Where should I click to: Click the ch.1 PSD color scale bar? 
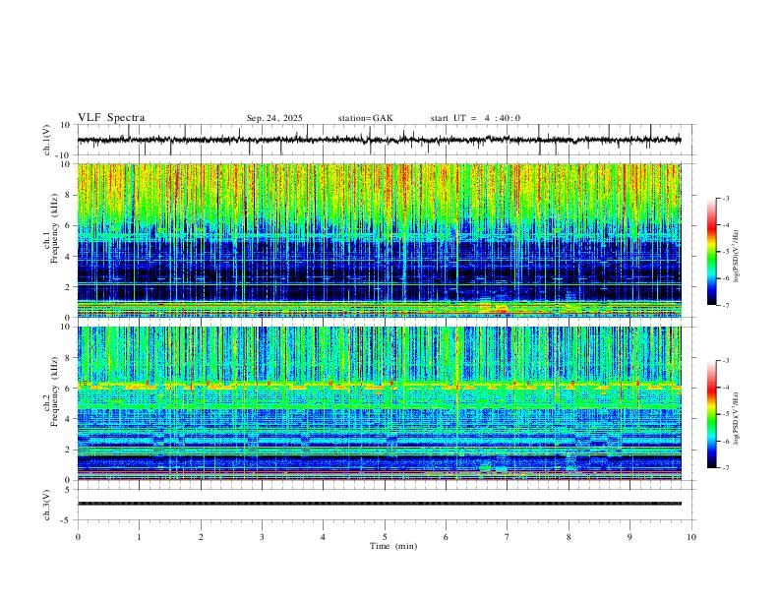point(711,252)
